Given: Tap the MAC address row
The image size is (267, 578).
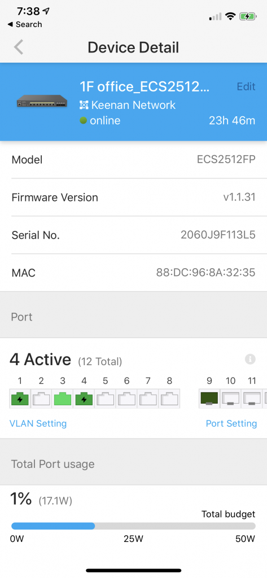Looking at the screenshot, I should click(x=133, y=273).
